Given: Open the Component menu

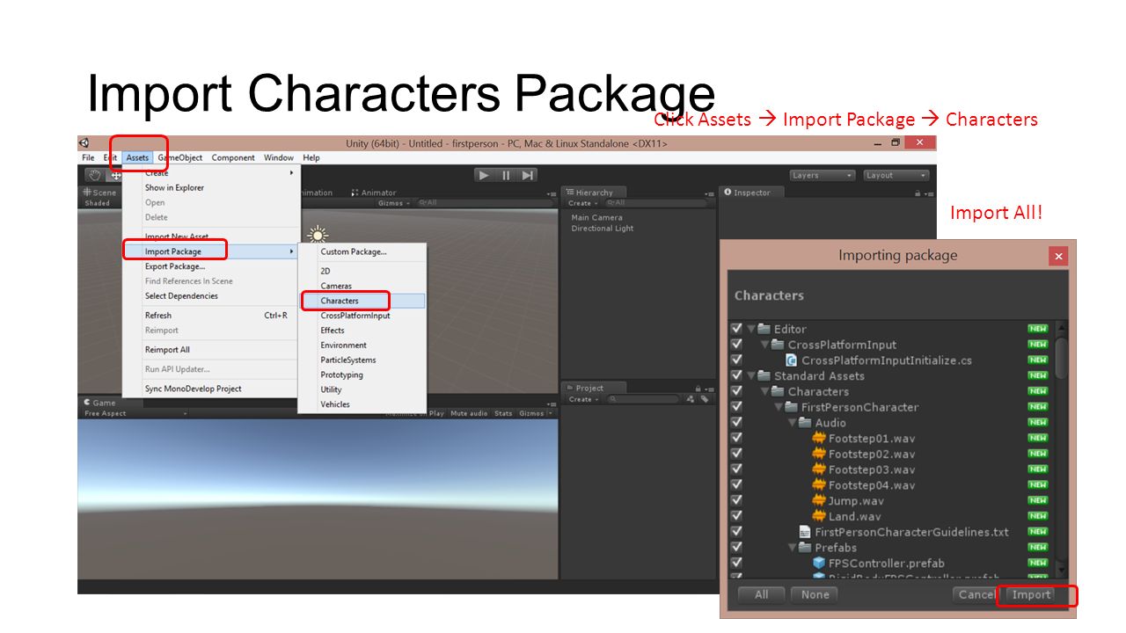Looking at the screenshot, I should [x=233, y=158].
